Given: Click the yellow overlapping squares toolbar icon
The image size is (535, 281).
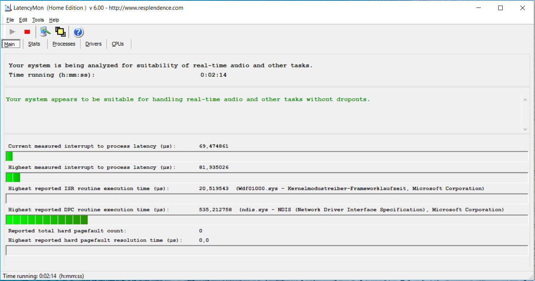Looking at the screenshot, I should pos(60,32).
